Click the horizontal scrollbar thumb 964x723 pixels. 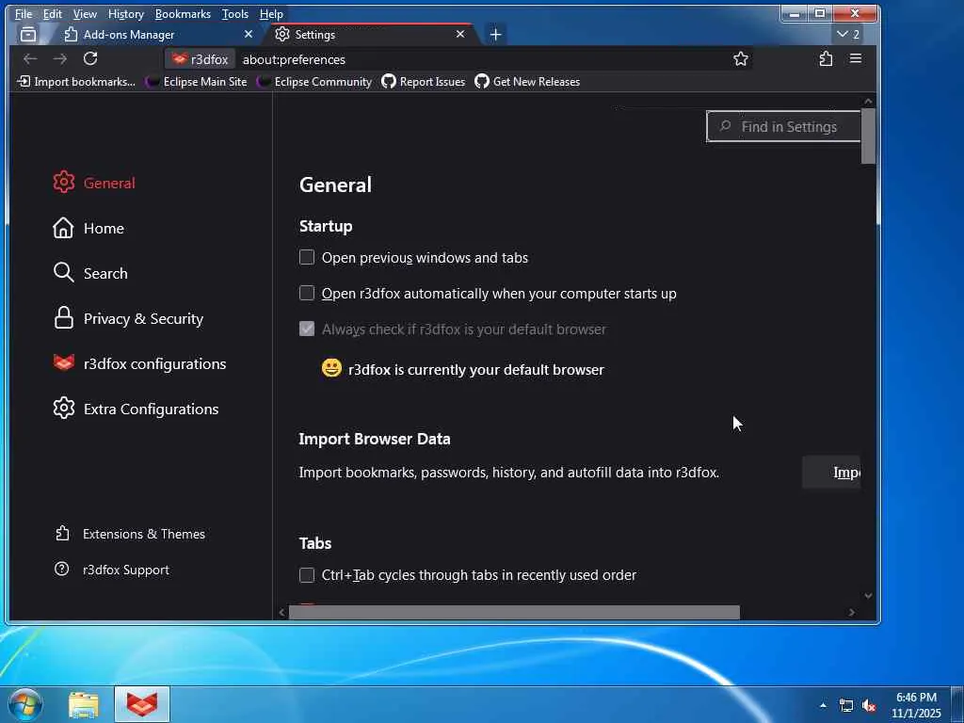[x=514, y=612]
